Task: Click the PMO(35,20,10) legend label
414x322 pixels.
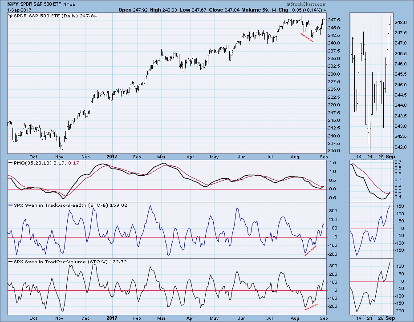Action: [32, 163]
